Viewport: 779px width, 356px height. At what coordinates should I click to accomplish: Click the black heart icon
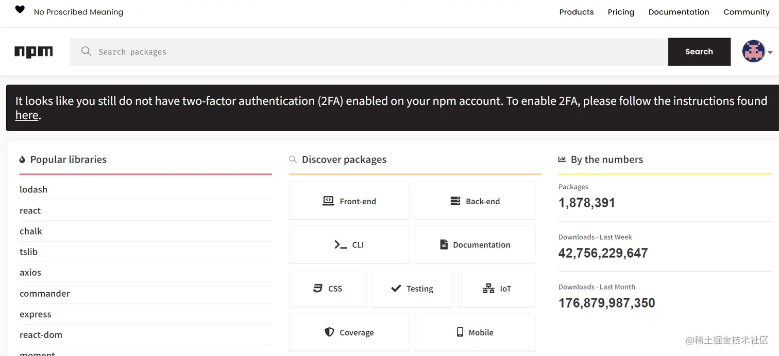[x=20, y=10]
